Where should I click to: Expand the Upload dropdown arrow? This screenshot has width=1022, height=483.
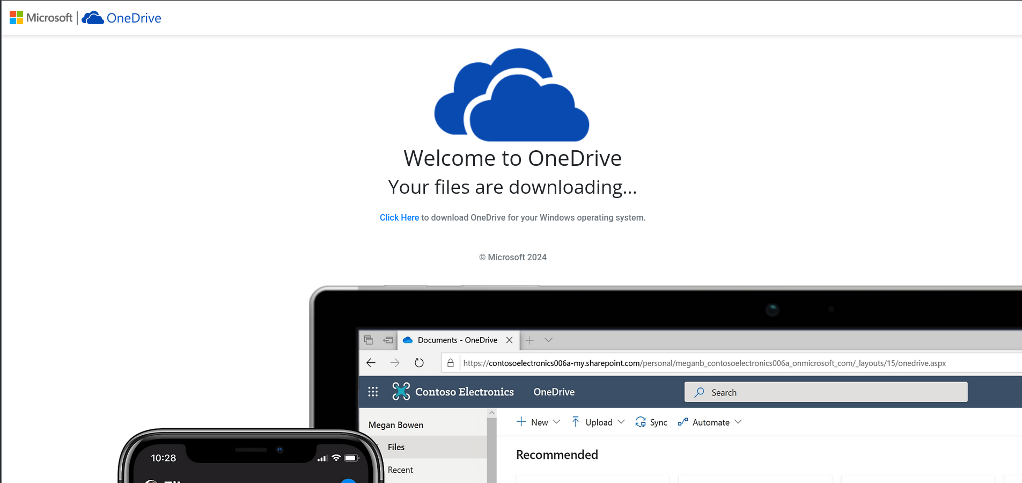tap(621, 422)
